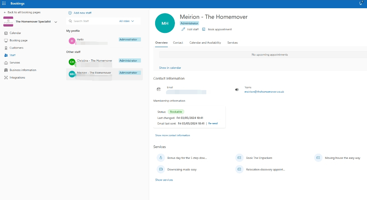
Task: Click the Add new staff label
Action: tap(82, 13)
